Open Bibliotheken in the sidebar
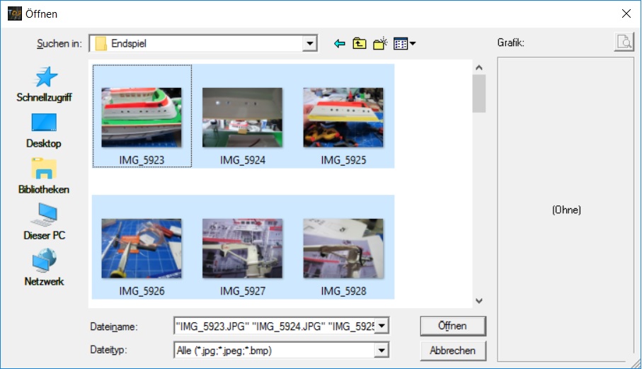 point(44,177)
